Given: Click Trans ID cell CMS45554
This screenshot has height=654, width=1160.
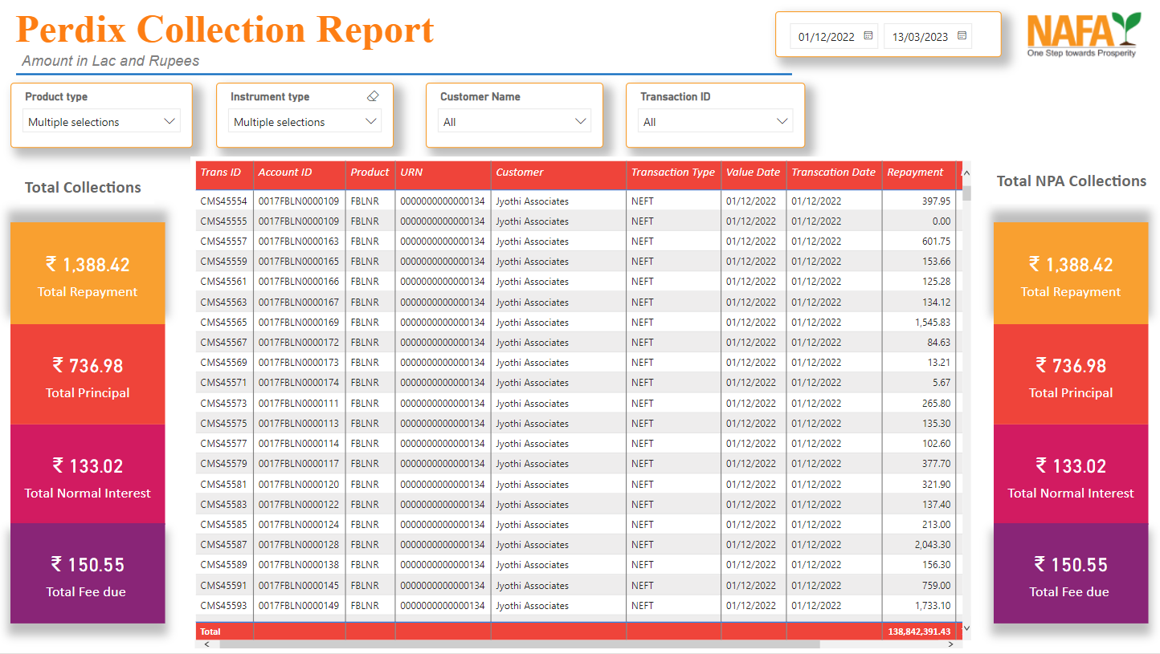Looking at the screenshot, I should 224,201.
